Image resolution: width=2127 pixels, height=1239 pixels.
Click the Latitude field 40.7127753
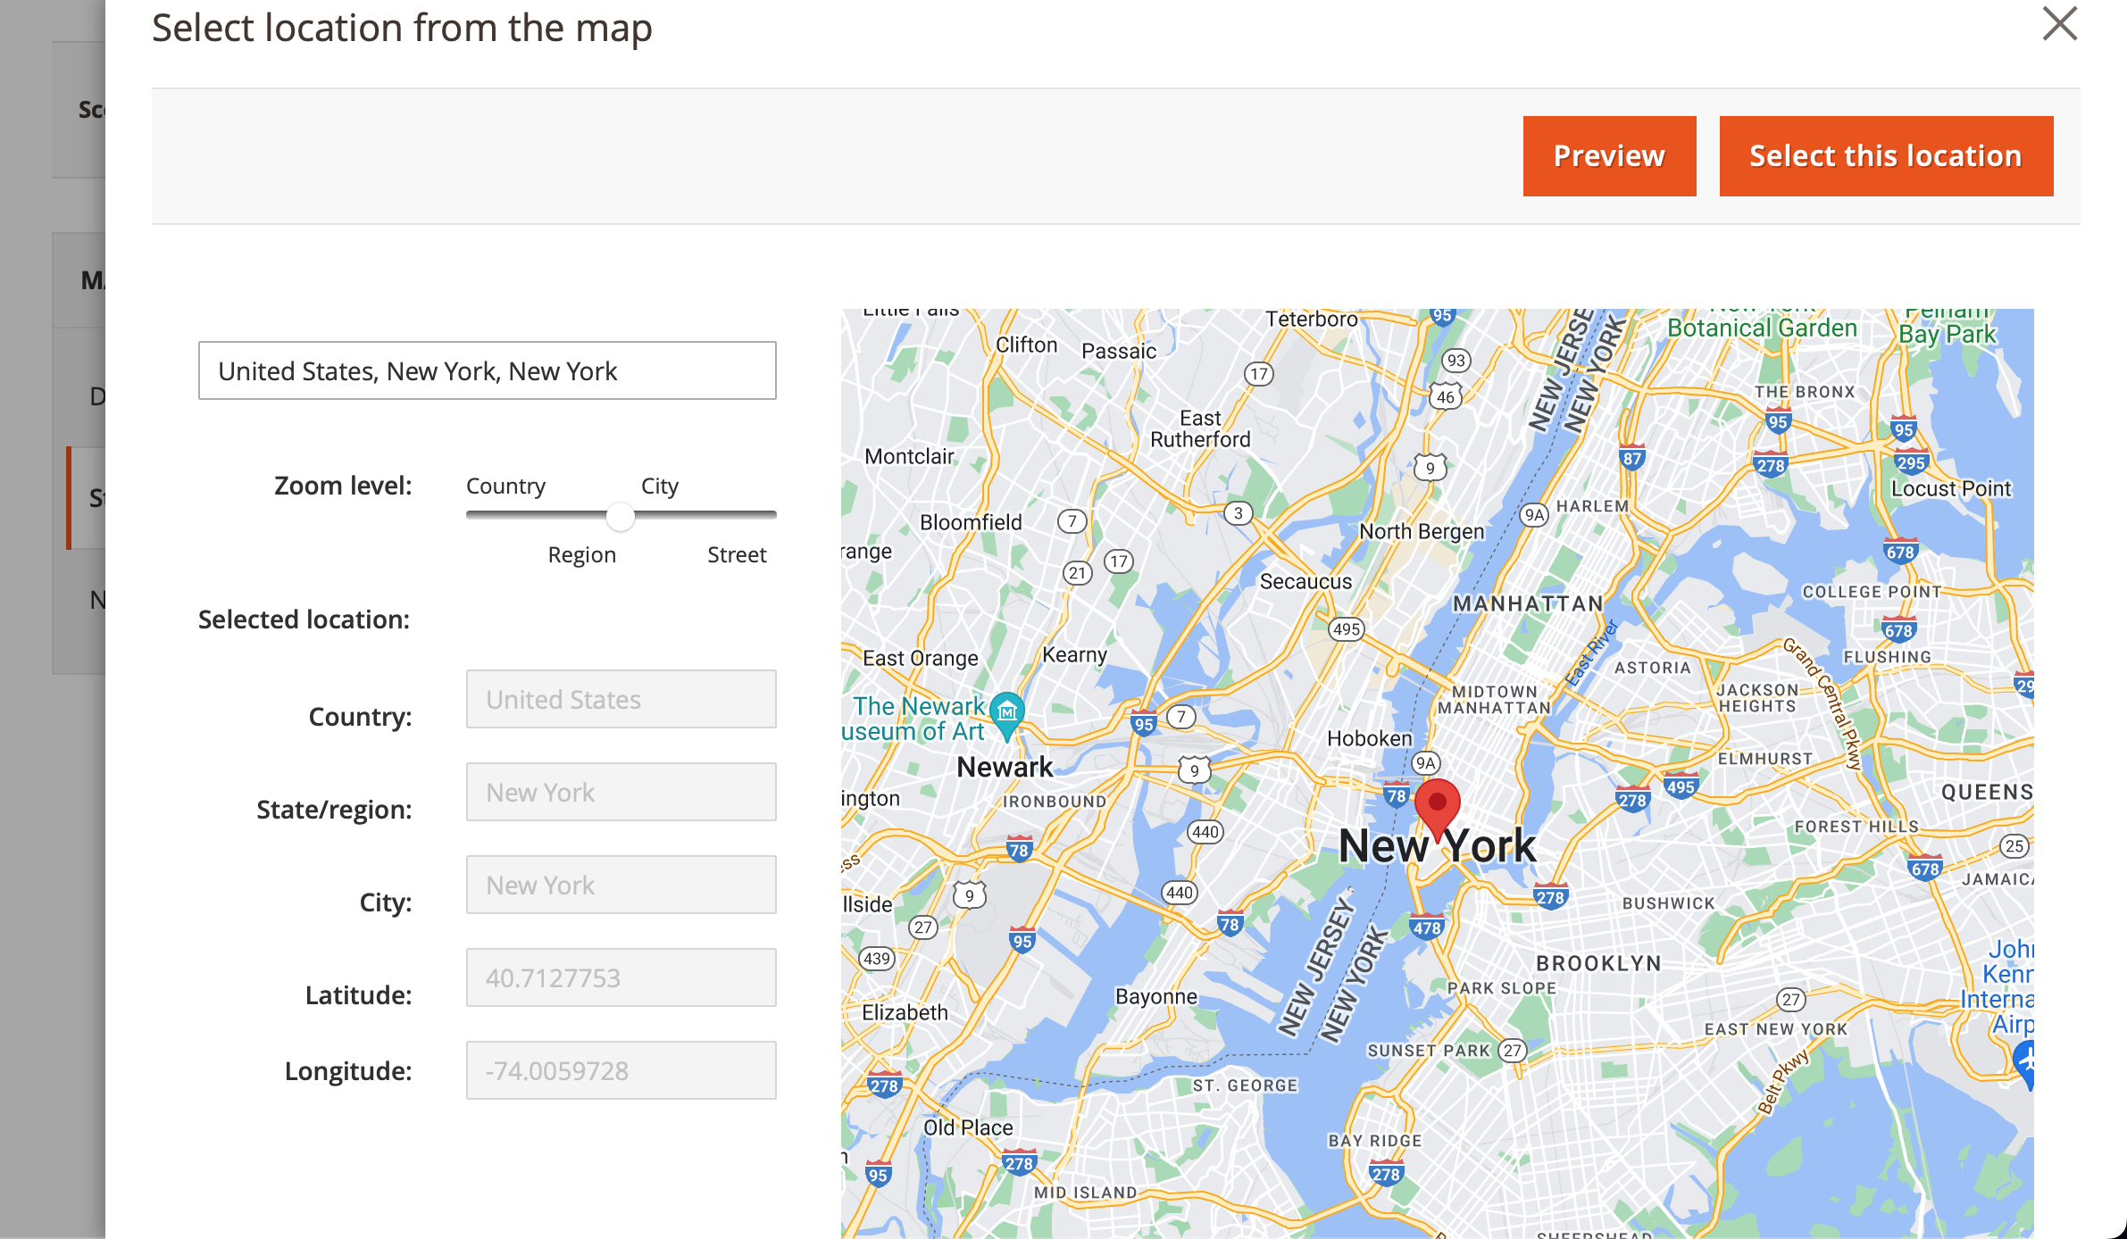point(621,977)
